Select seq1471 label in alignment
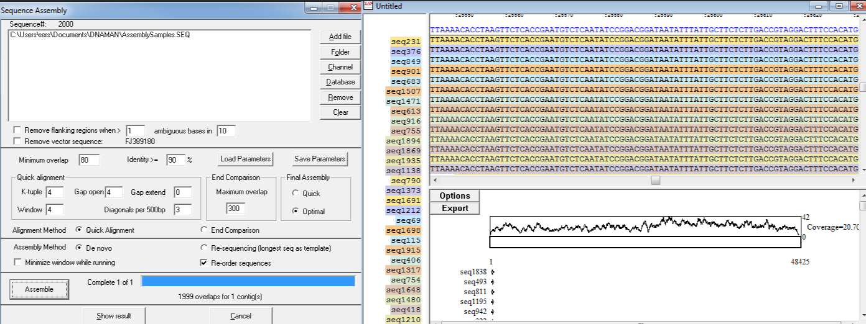 tap(403, 101)
